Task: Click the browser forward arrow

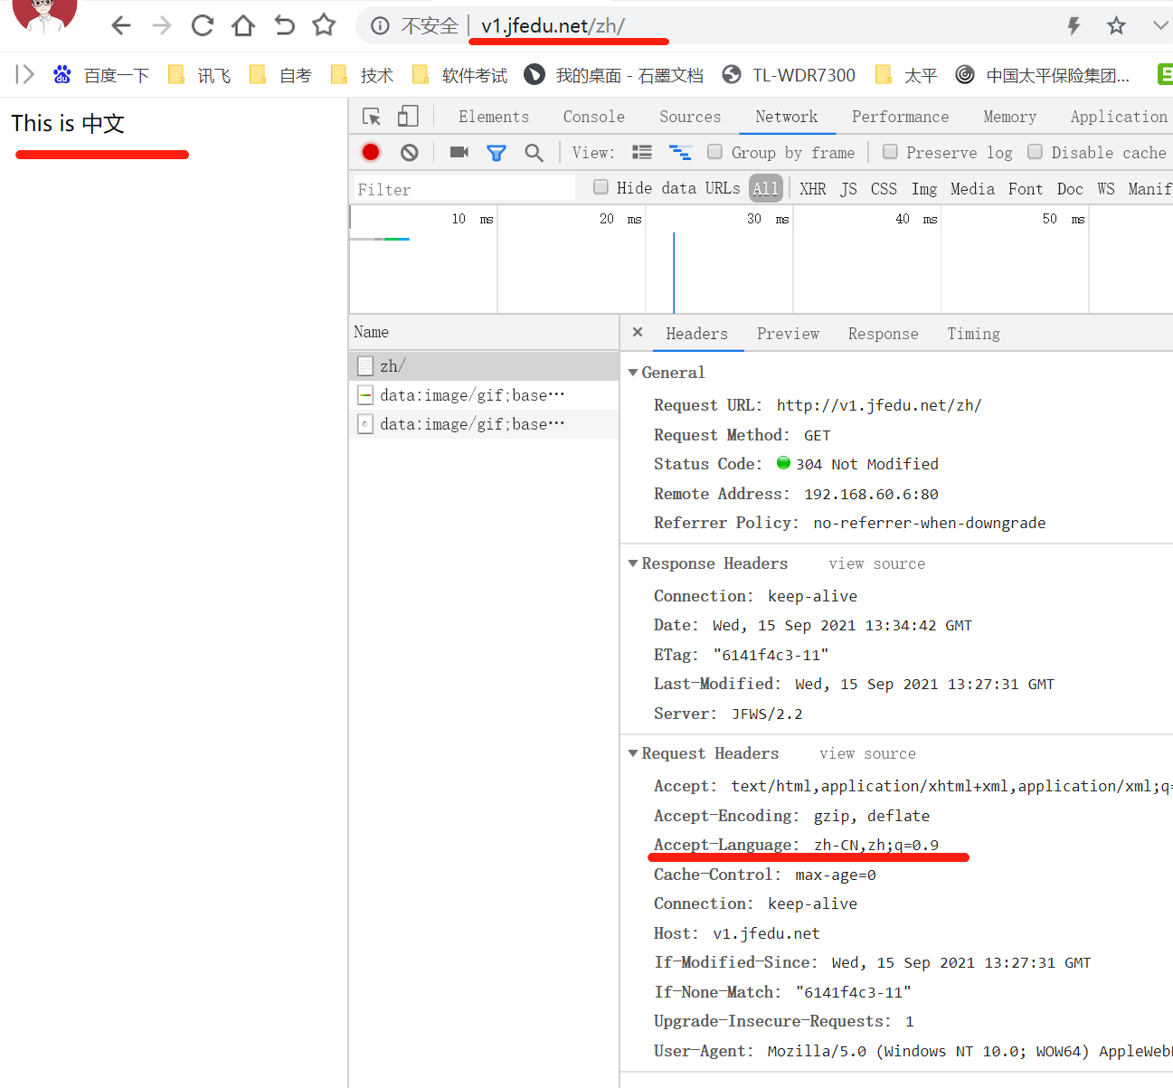Action: 162,25
